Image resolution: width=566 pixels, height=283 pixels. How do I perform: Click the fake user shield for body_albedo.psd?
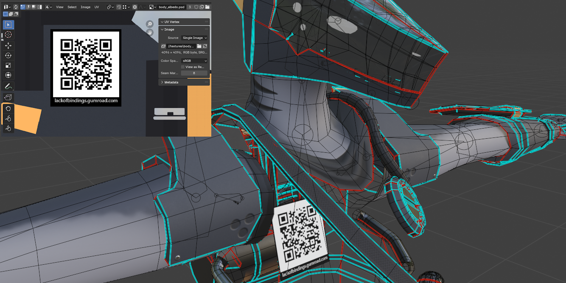(196, 7)
